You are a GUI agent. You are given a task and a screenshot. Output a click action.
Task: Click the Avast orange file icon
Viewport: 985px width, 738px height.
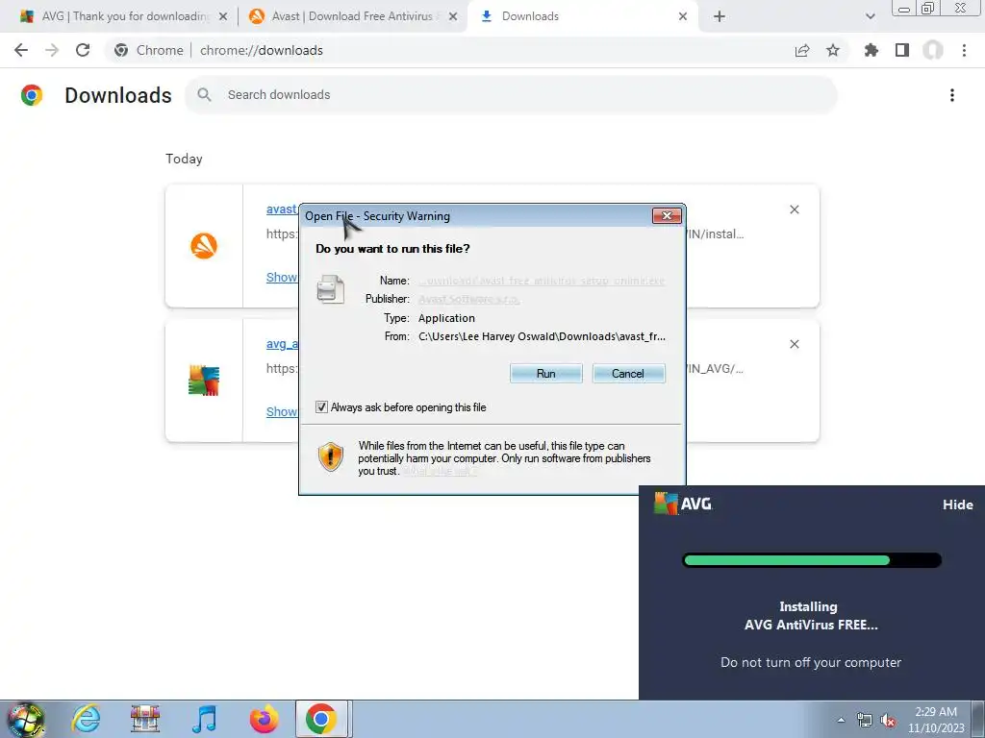point(204,245)
